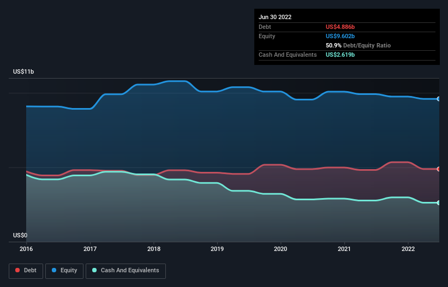Click the 2017 x-axis label
The width and height of the screenshot is (448, 287).
(x=90, y=249)
